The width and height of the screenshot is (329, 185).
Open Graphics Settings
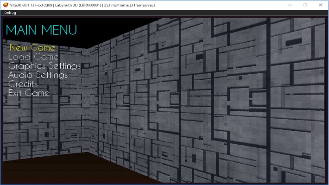coord(44,66)
